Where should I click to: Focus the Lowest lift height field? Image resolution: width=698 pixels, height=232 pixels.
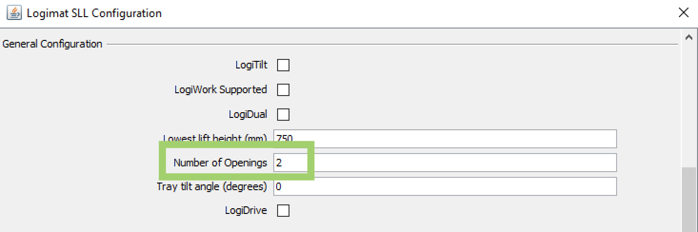pyautogui.click(x=445, y=138)
